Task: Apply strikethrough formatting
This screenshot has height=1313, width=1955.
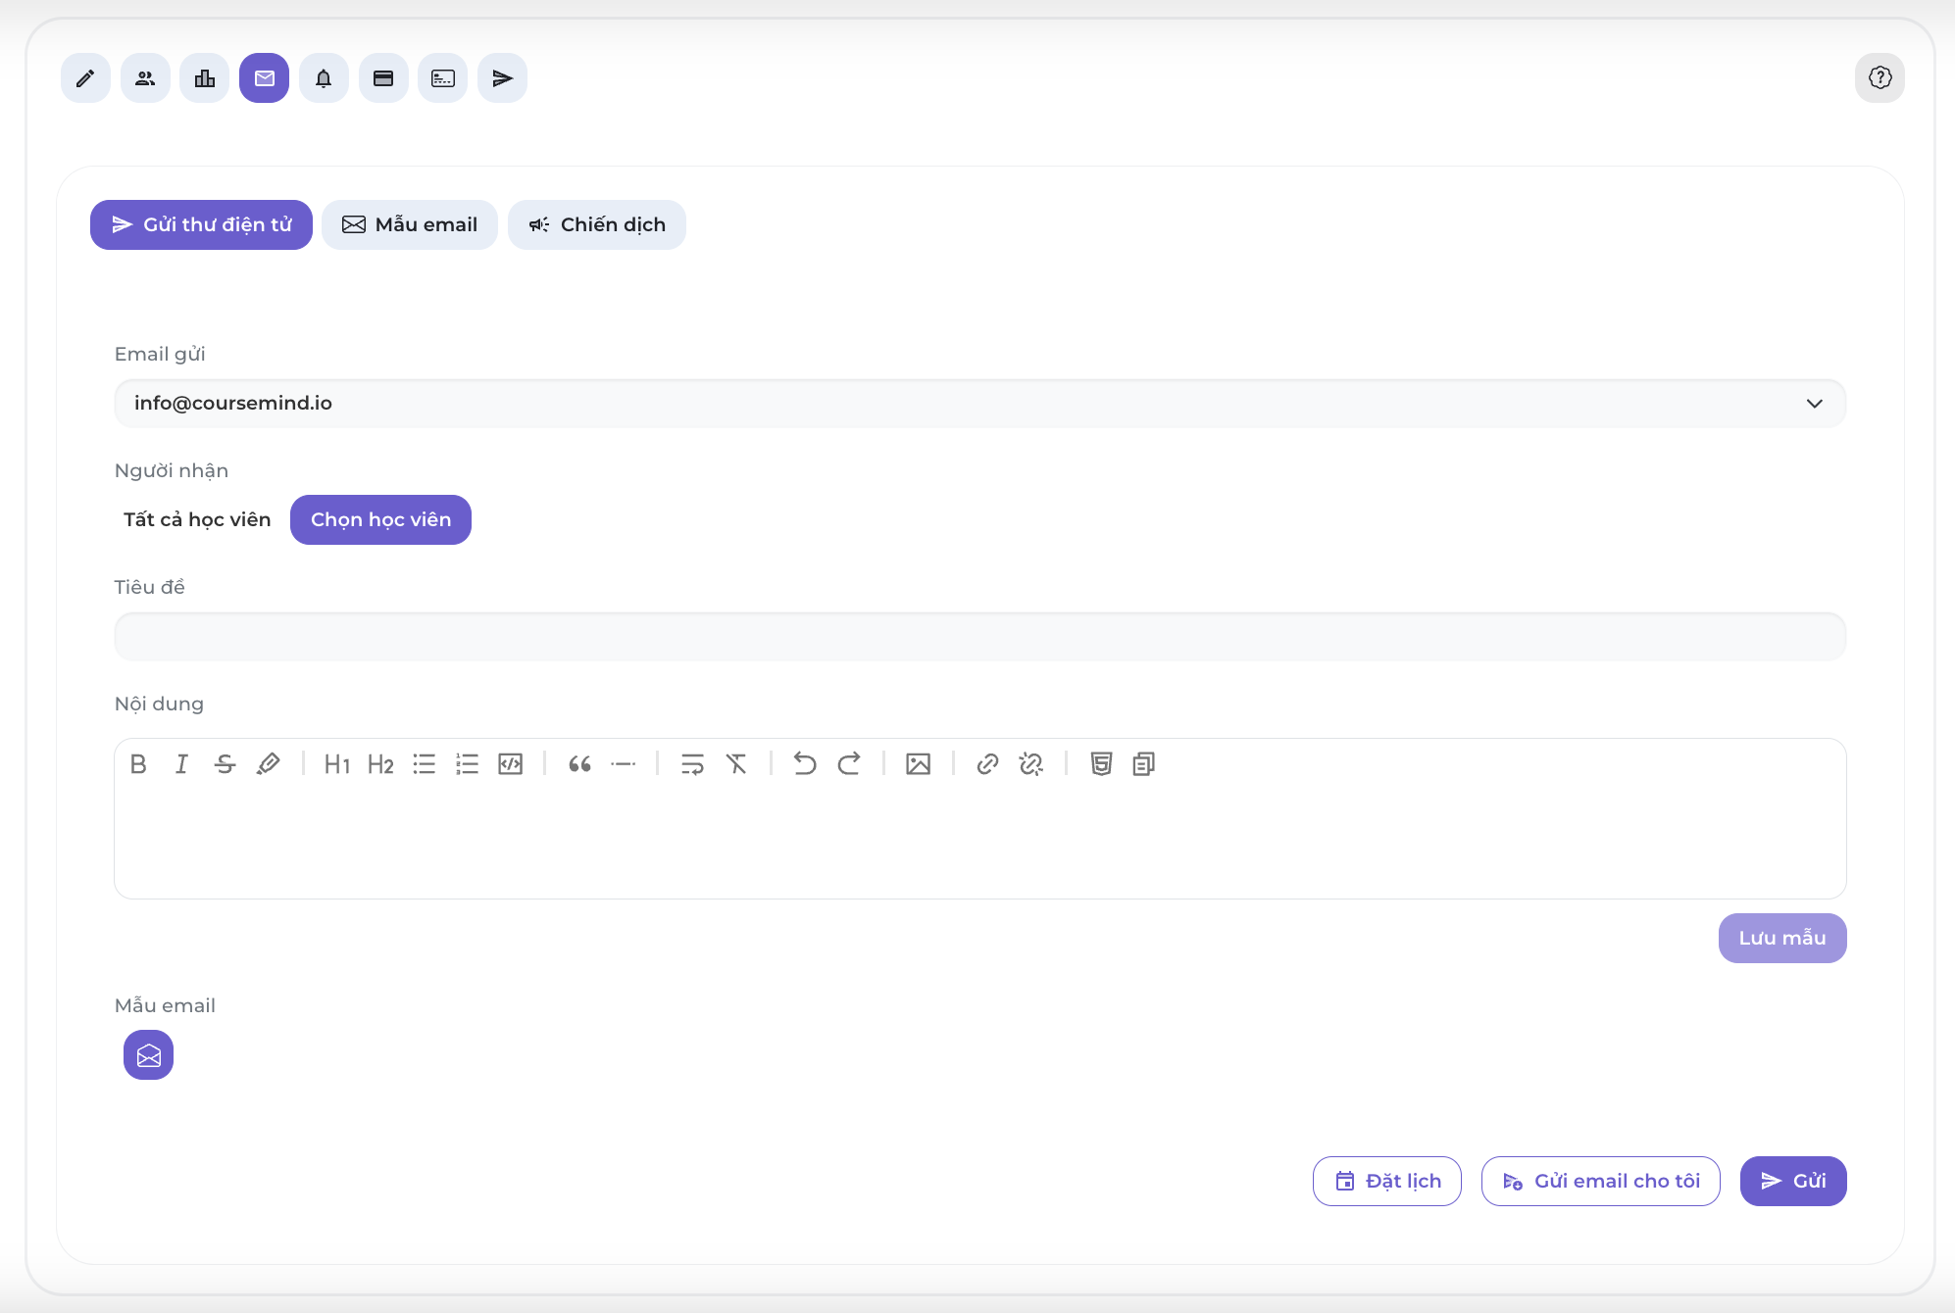Action: [x=225, y=764]
